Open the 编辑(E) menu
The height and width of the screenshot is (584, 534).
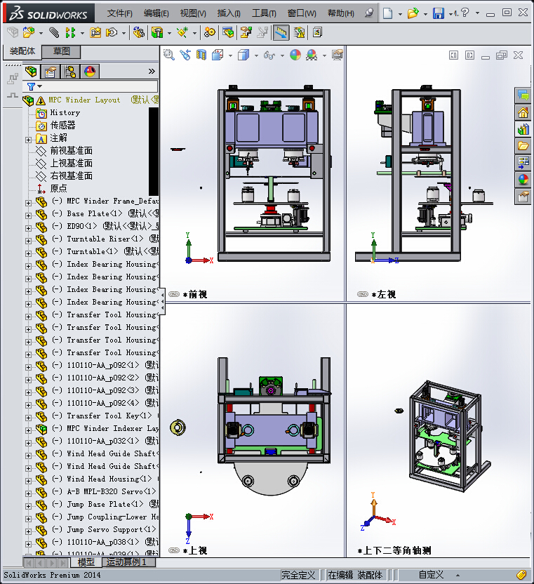(x=156, y=13)
